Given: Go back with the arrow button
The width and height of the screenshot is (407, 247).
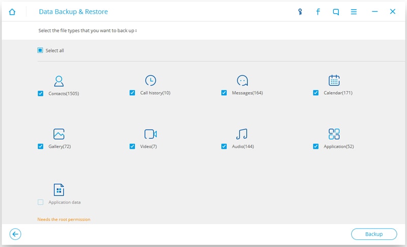Looking at the screenshot, I should pos(15,234).
